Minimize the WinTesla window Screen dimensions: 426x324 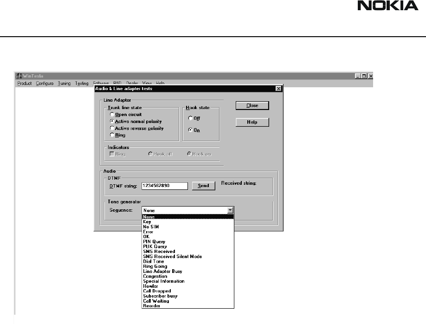[357, 76]
